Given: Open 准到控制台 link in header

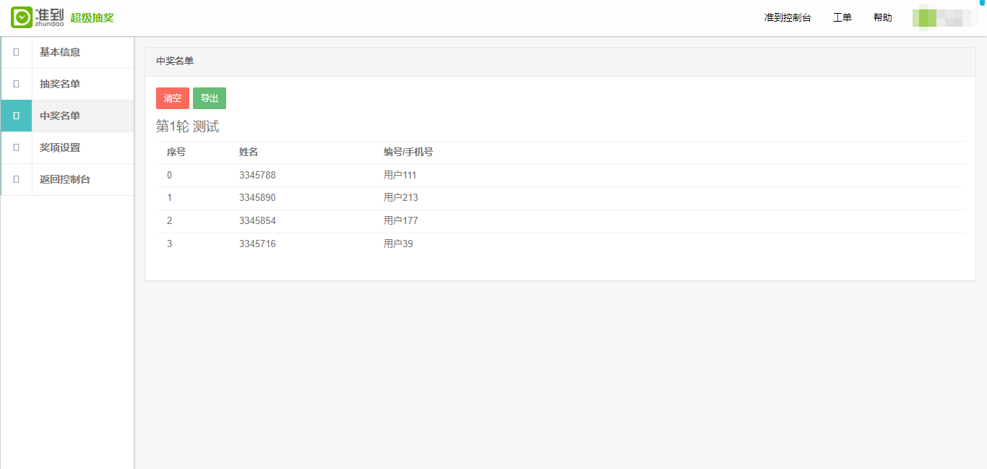Looking at the screenshot, I should pyautogui.click(x=788, y=17).
